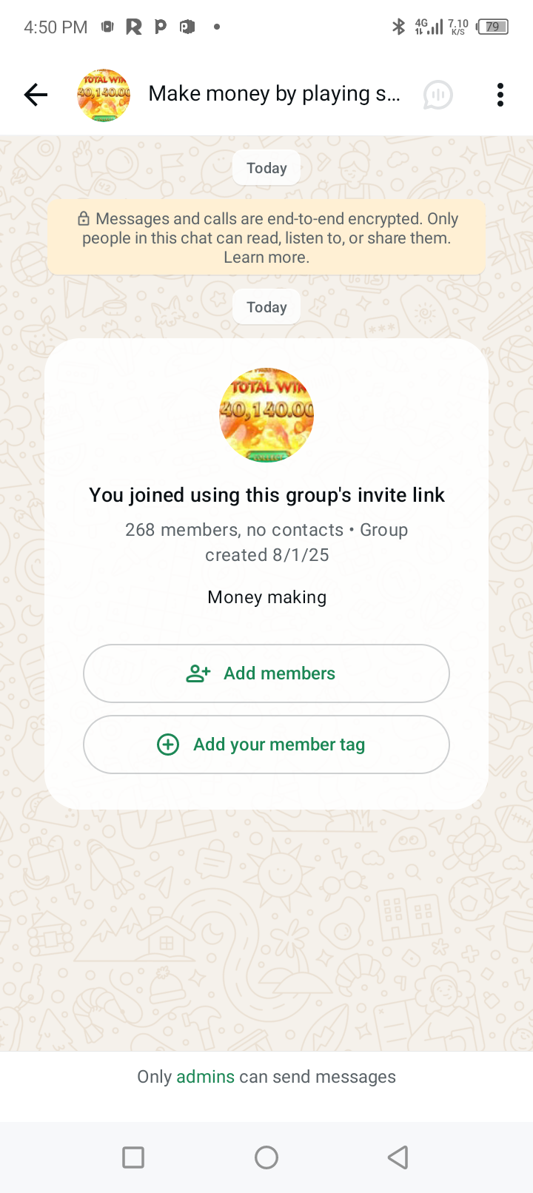Tap the lock icon in the encryption notice
Image resolution: width=533 pixels, height=1193 pixels.
[84, 219]
